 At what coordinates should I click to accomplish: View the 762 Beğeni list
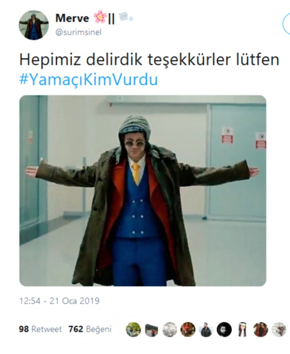[90, 329]
